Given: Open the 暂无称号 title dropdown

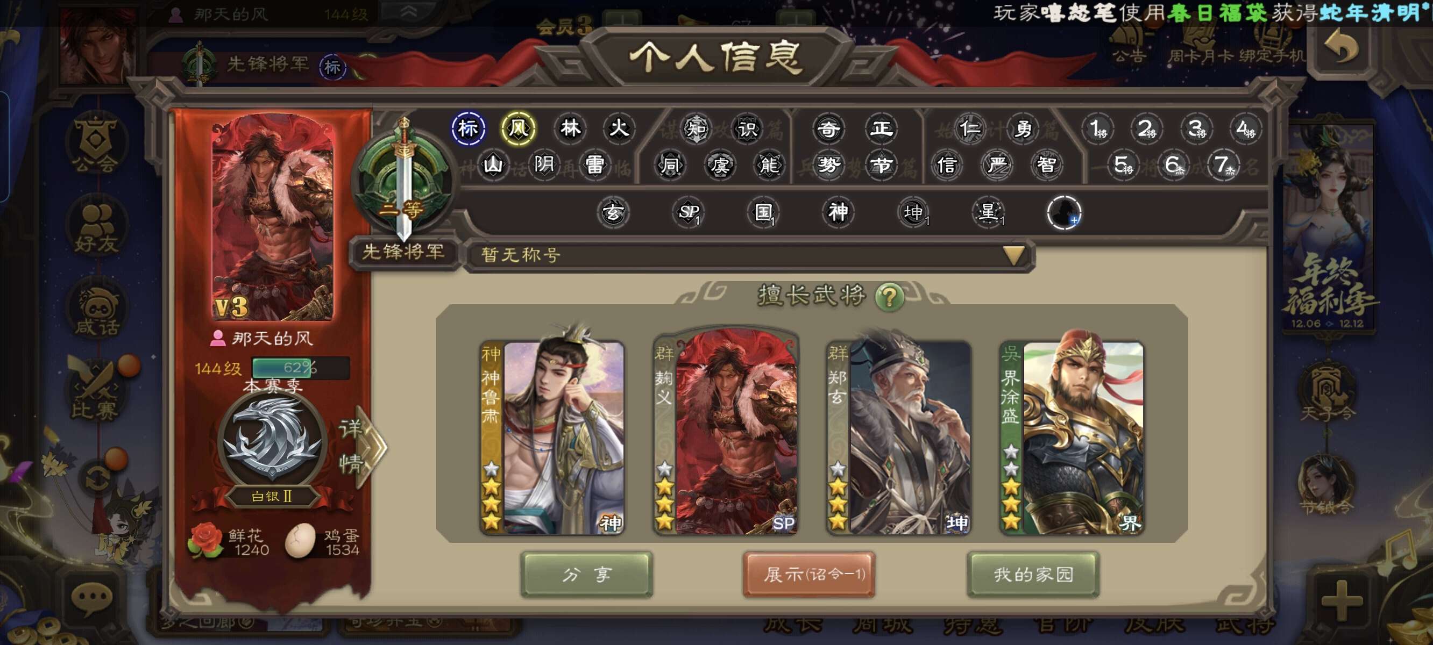Looking at the screenshot, I should tap(748, 255).
